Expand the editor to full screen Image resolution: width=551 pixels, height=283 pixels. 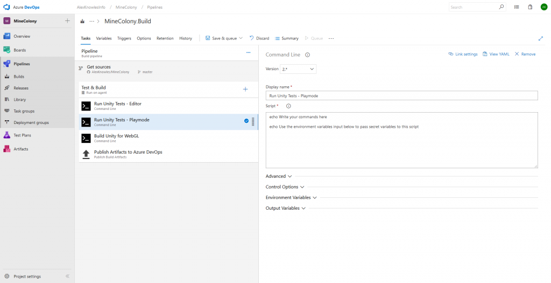tap(540, 38)
